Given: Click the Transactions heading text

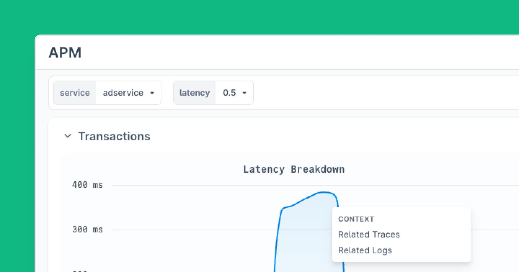Looking at the screenshot, I should (114, 136).
